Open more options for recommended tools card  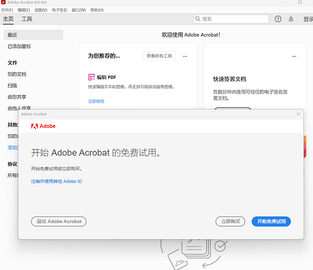[x=185, y=56]
